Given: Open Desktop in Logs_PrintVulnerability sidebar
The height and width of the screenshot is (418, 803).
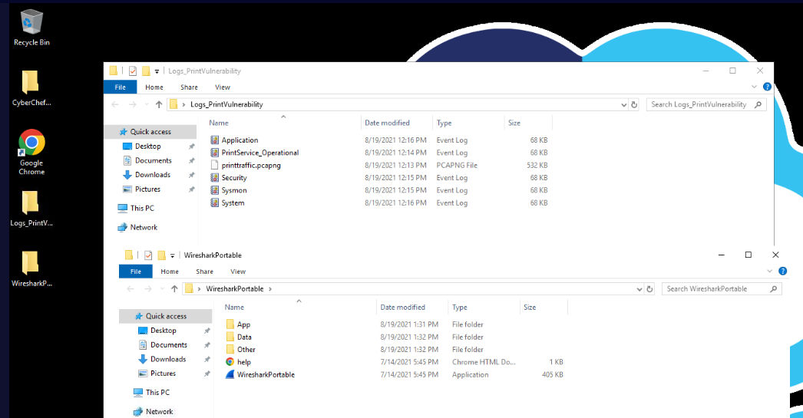Looking at the screenshot, I should (x=148, y=146).
